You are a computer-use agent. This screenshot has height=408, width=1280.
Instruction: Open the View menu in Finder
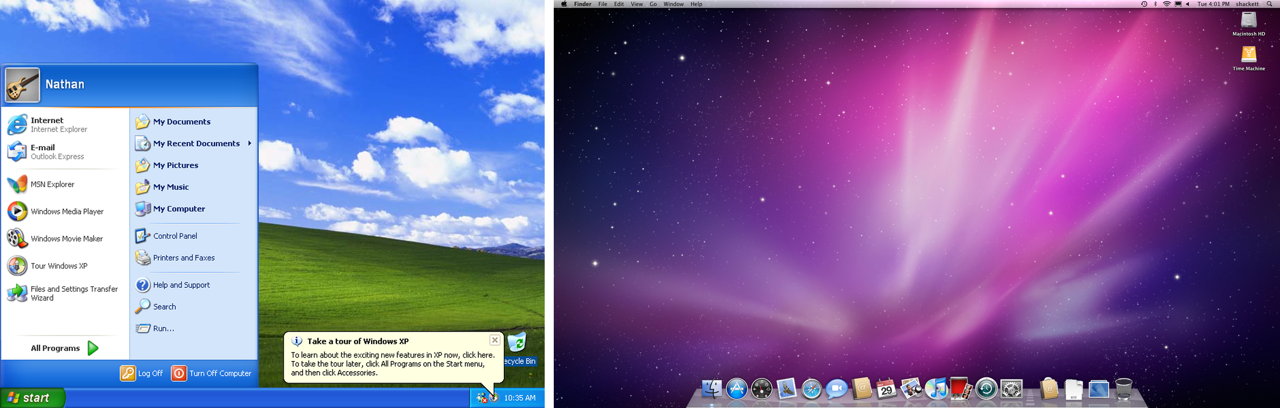tap(637, 4)
